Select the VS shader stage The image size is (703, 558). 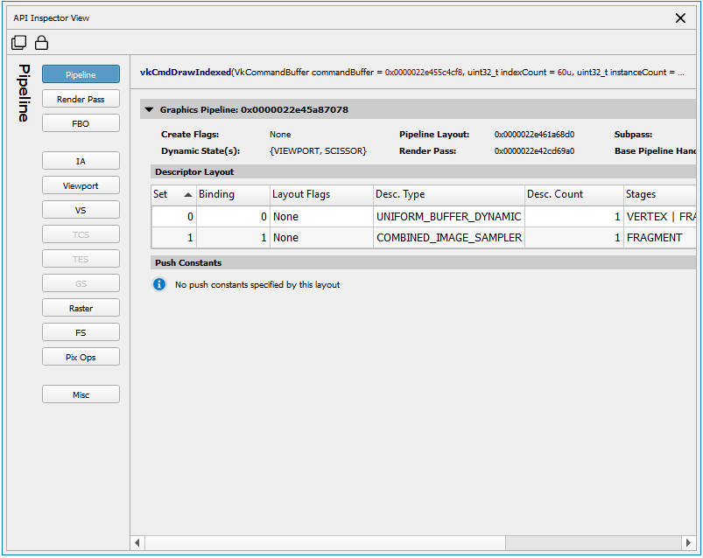click(81, 211)
